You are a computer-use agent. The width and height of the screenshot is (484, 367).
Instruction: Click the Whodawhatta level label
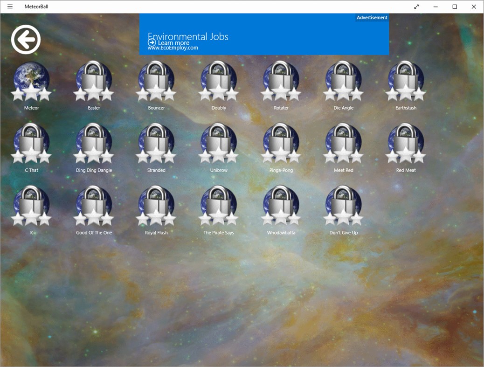(281, 232)
